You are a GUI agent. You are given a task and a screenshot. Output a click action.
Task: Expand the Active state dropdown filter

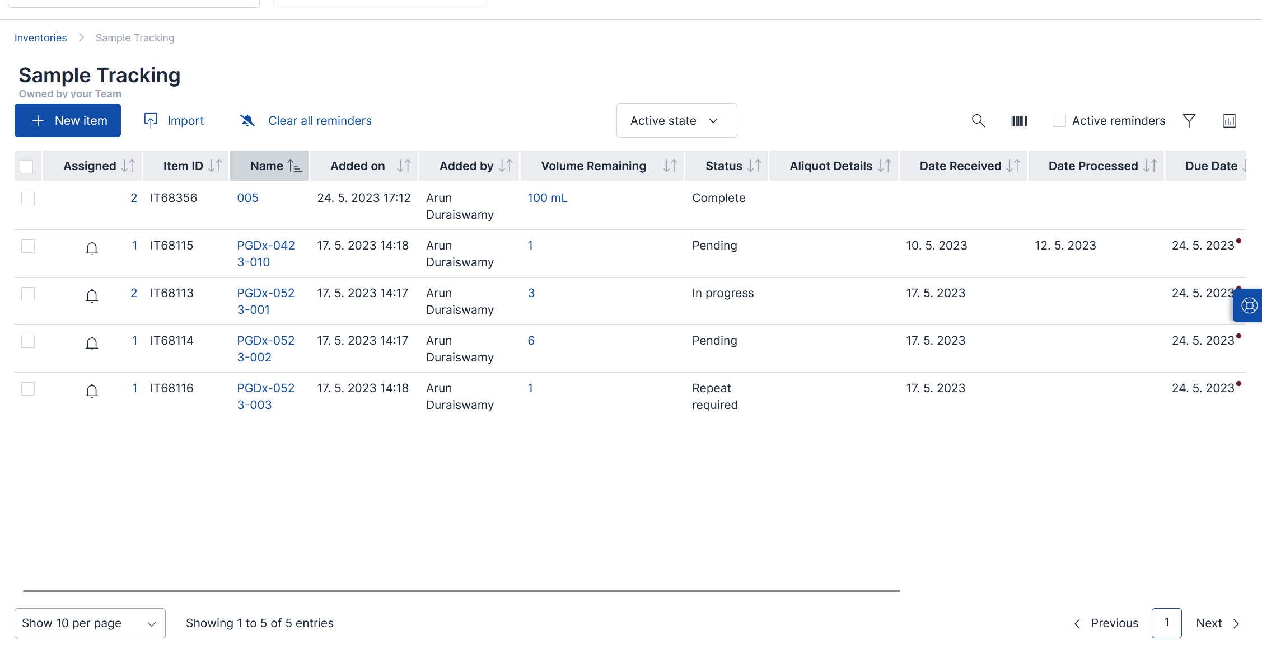pyautogui.click(x=675, y=120)
